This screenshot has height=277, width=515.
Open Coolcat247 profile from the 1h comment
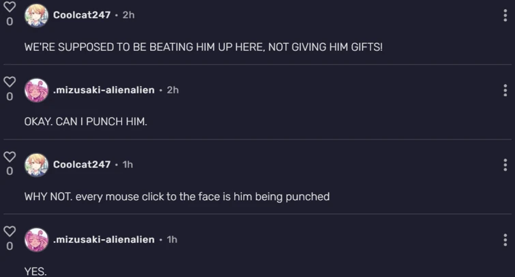coord(81,165)
